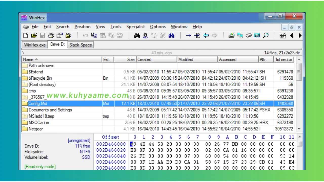Open the Edit menu
Viewport: 324px width, 182px height.
[47, 27]
